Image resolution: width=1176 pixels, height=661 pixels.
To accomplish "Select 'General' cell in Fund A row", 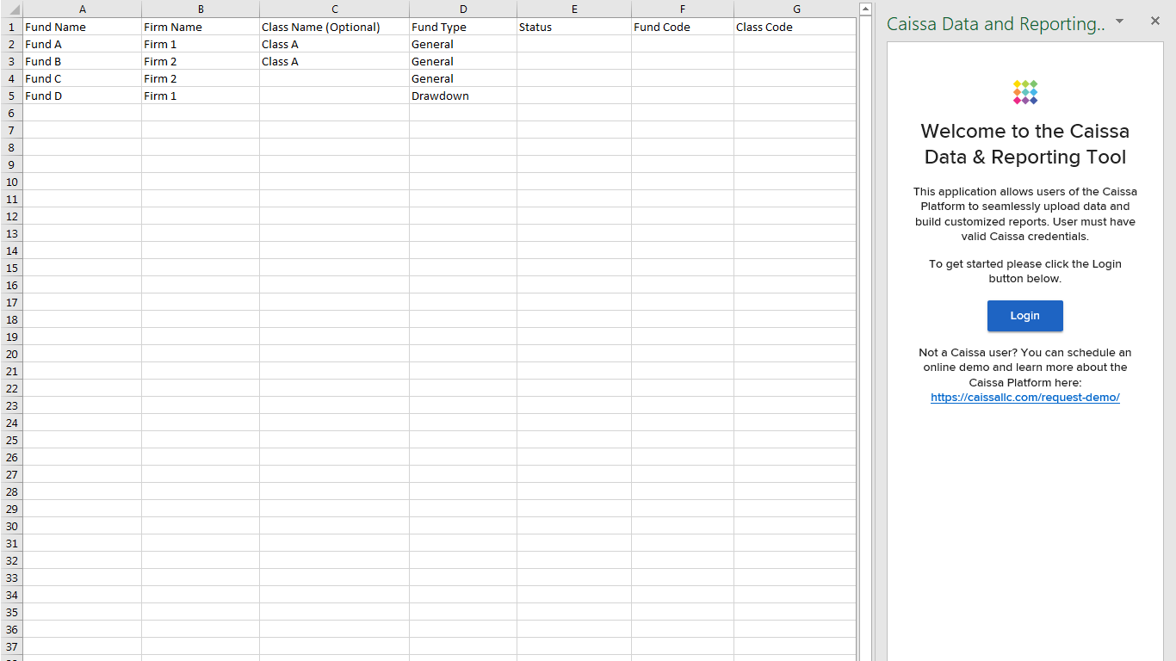I will pos(463,44).
